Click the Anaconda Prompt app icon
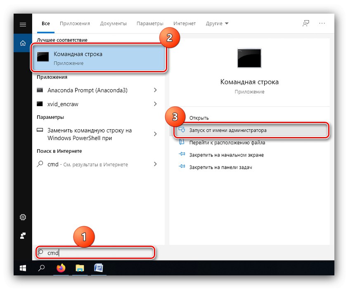This screenshot has height=289, width=348. point(40,90)
